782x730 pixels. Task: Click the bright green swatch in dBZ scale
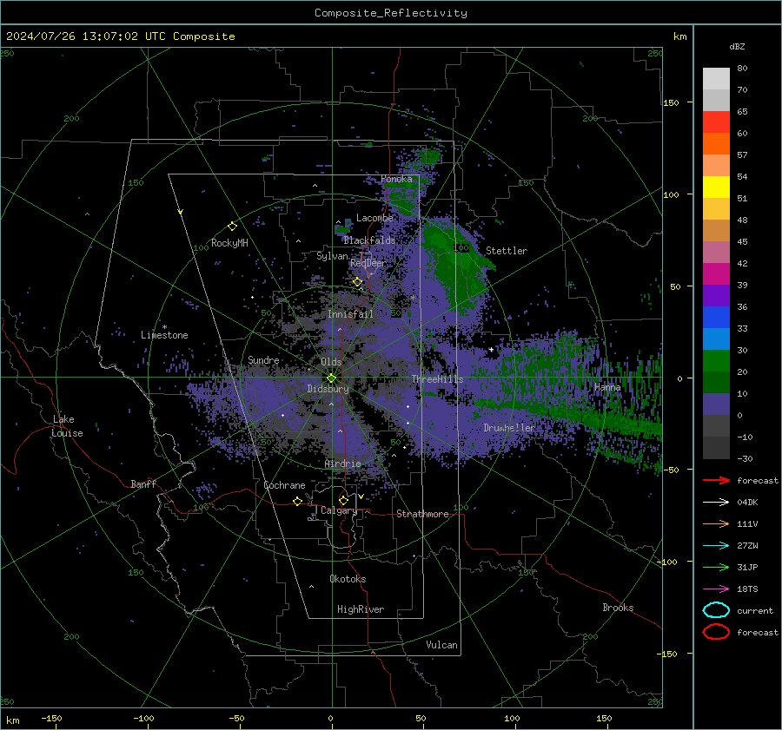716,361
